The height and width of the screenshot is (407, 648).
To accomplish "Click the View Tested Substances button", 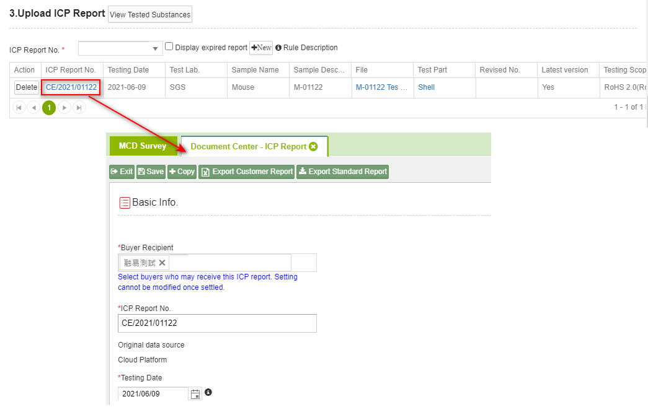I will (x=150, y=14).
